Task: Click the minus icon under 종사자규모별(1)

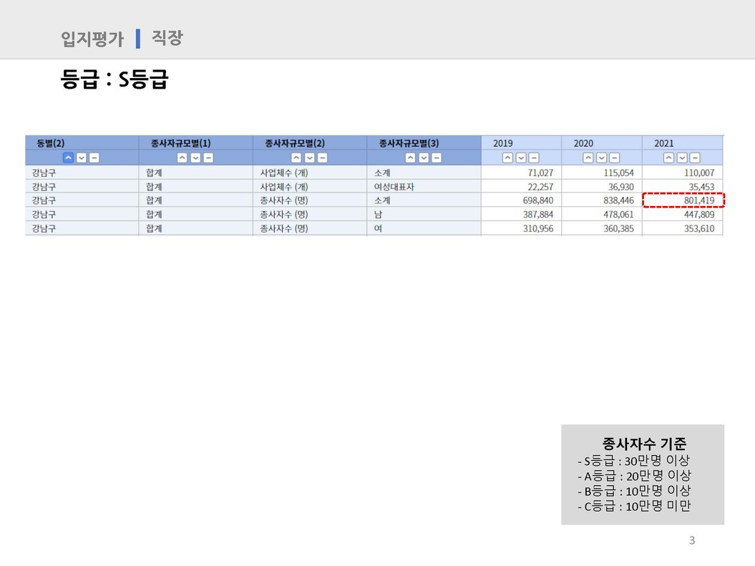Action: 208,158
